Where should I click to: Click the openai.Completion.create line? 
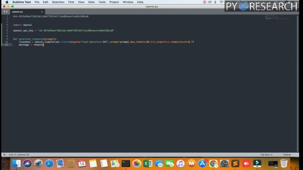106,42
